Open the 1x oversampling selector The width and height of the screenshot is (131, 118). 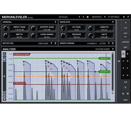pyautogui.click(x=126, y=23)
